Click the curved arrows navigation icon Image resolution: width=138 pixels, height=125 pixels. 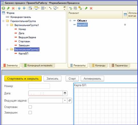(50, 8)
